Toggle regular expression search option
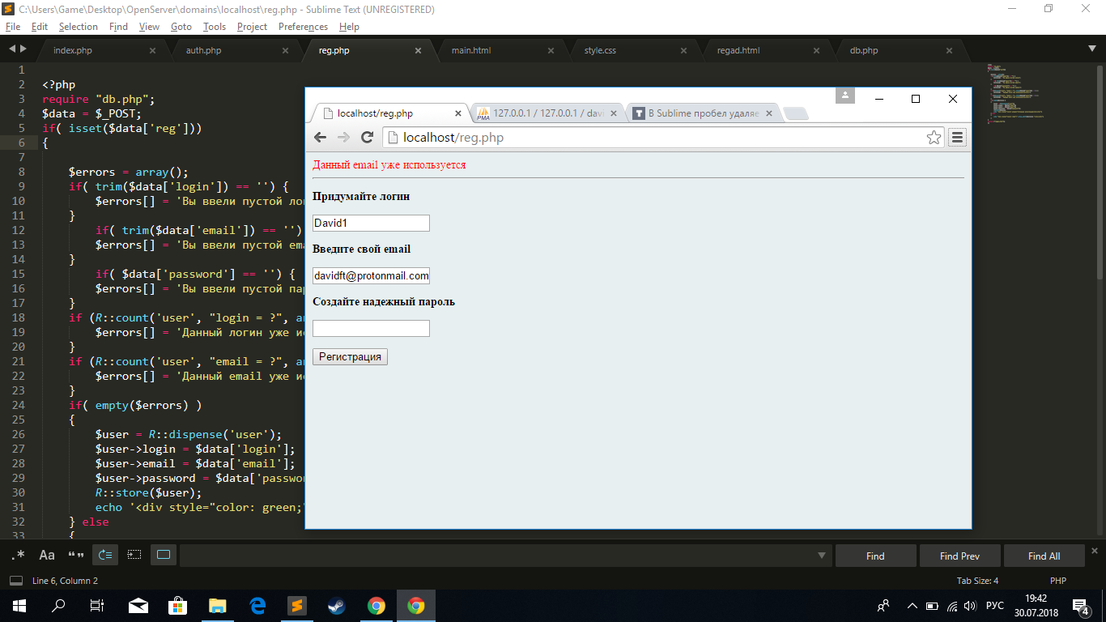The width and height of the screenshot is (1106, 622). click(x=18, y=555)
